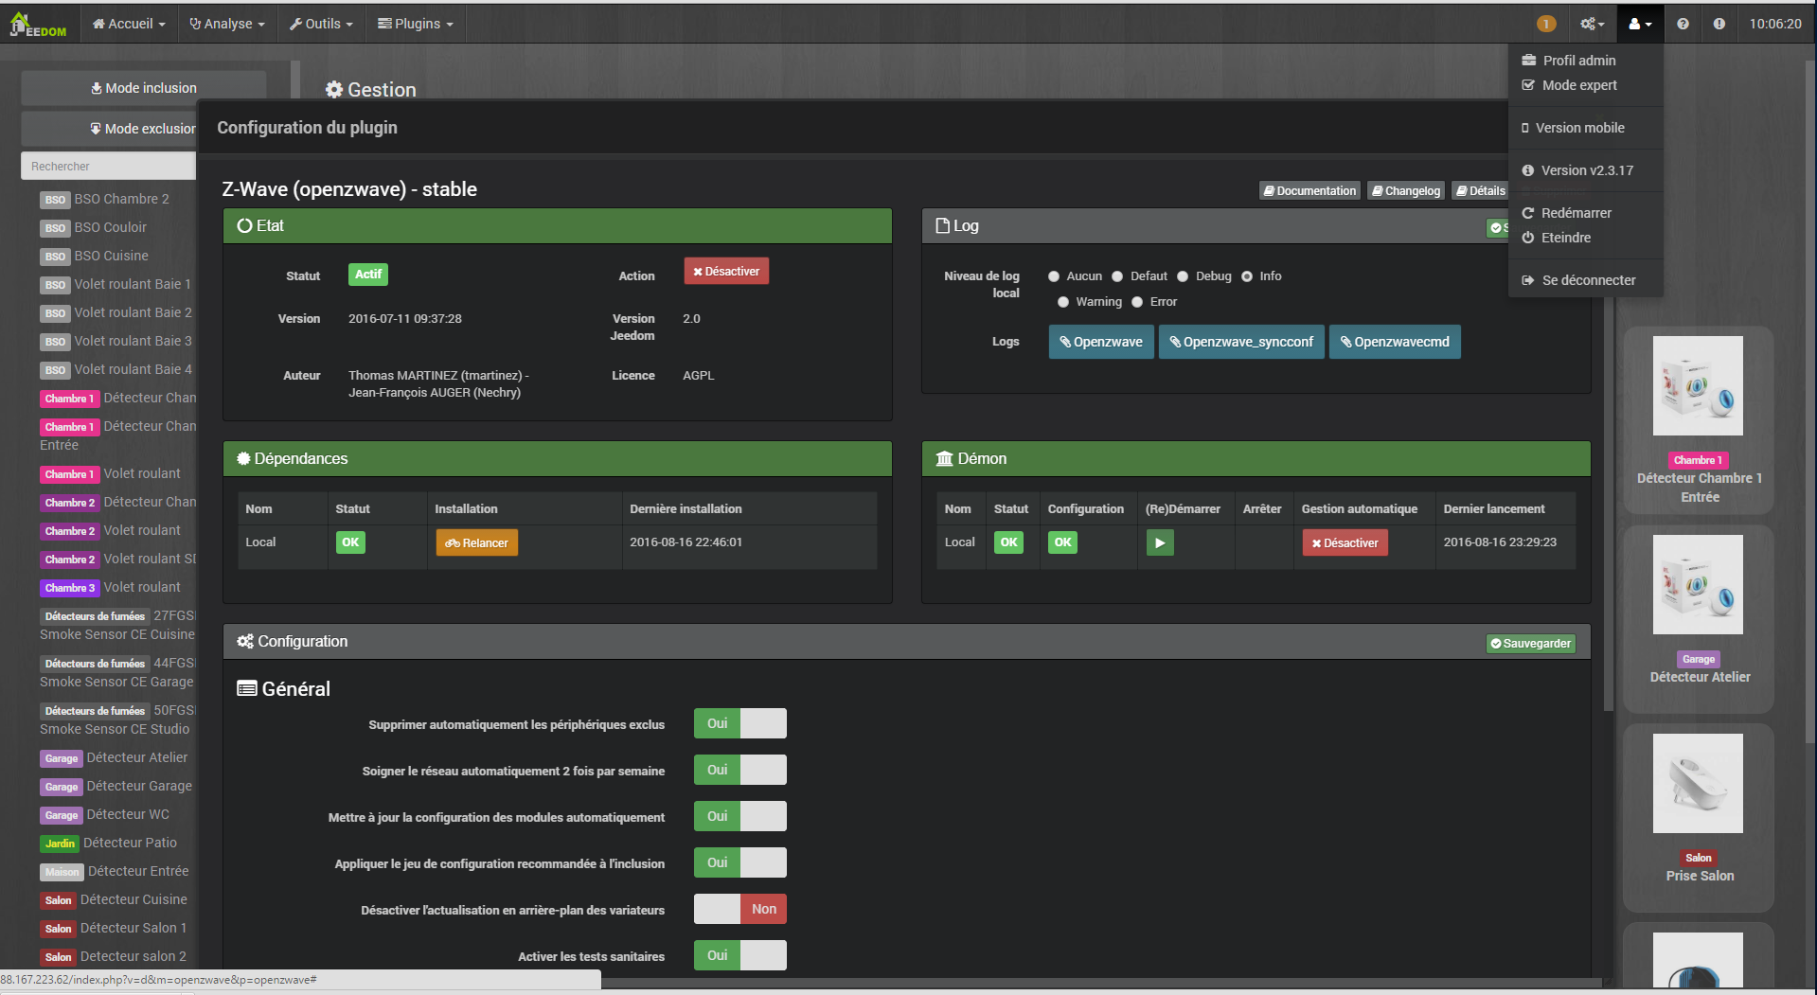Toggle Activer les tests sanitaires switch

740,955
